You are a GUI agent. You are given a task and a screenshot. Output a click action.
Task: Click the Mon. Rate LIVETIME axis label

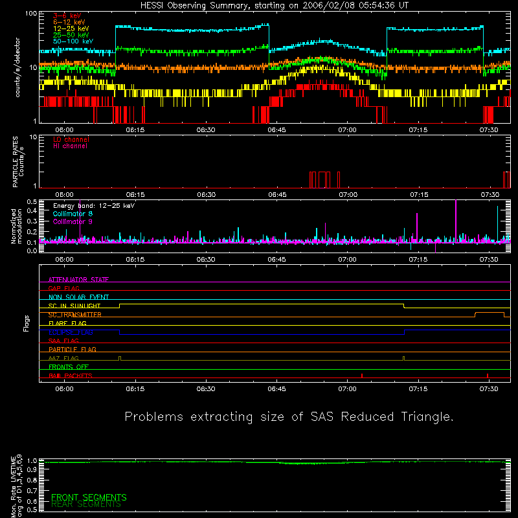click(x=16, y=486)
